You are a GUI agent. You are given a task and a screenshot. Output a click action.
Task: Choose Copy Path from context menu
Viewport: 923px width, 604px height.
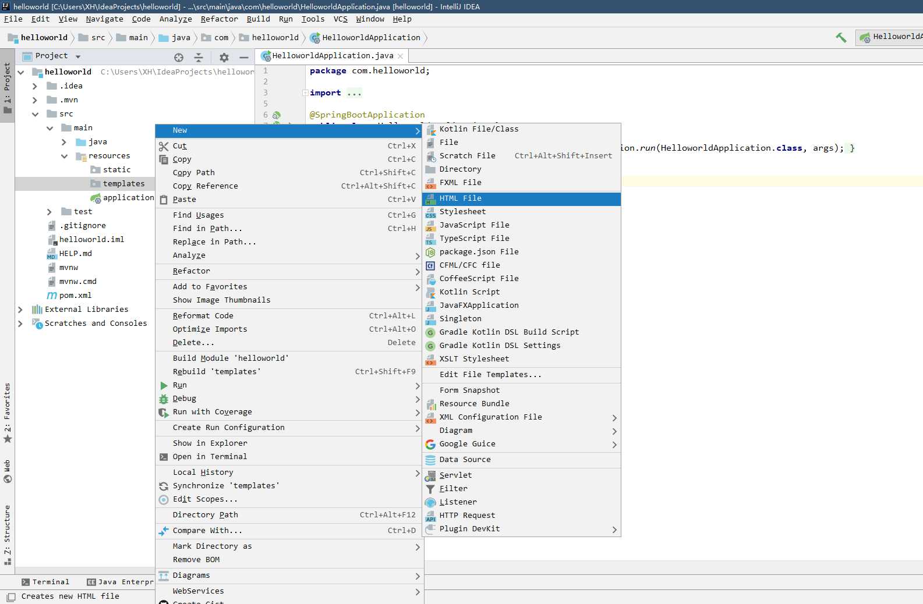[x=289, y=173]
